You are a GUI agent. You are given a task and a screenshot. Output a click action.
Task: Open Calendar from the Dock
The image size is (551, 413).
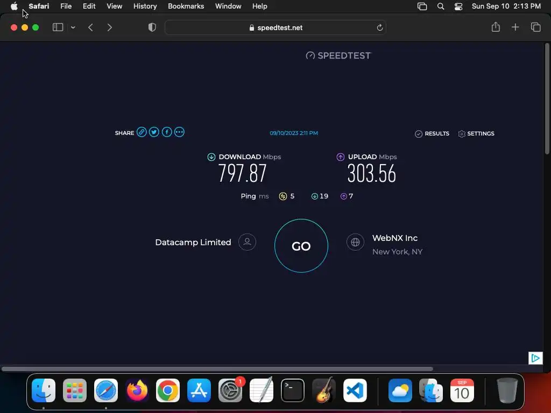click(x=462, y=390)
